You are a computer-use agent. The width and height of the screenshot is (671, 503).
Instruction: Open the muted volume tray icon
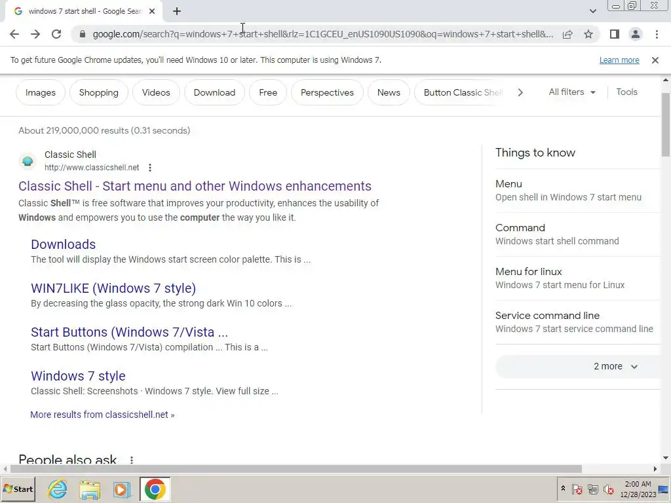coord(609,489)
